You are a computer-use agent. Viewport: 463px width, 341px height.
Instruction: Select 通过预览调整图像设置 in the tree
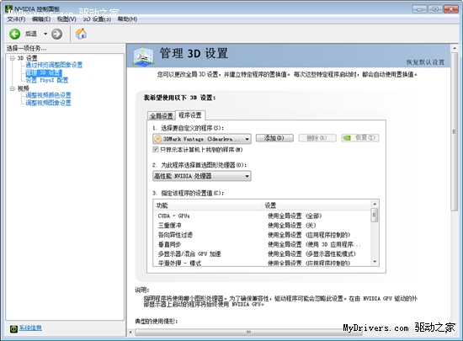click(54, 65)
